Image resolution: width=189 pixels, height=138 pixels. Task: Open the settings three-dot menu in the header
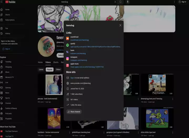tap(174, 2)
